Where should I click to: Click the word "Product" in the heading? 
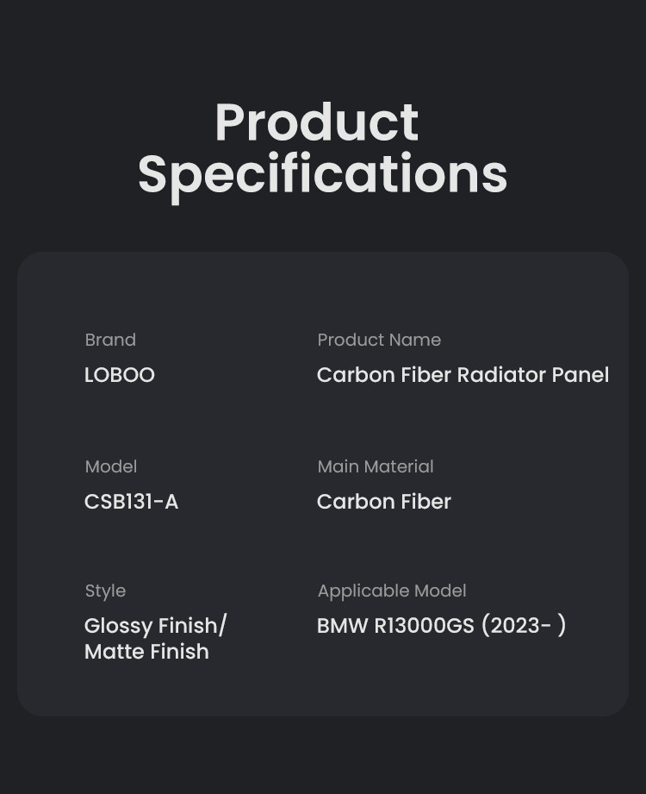[316, 122]
